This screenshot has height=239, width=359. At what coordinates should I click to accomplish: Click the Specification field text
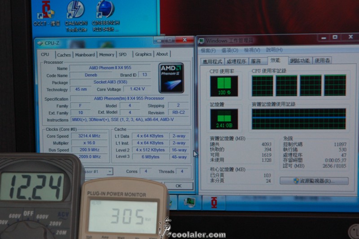click(x=129, y=98)
